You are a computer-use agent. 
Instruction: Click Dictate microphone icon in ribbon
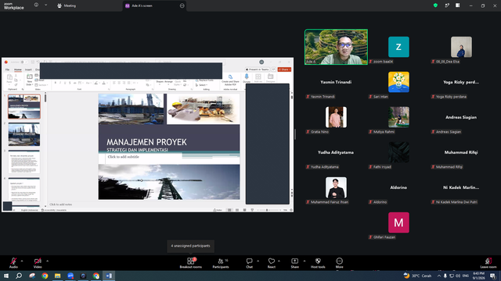tap(247, 76)
